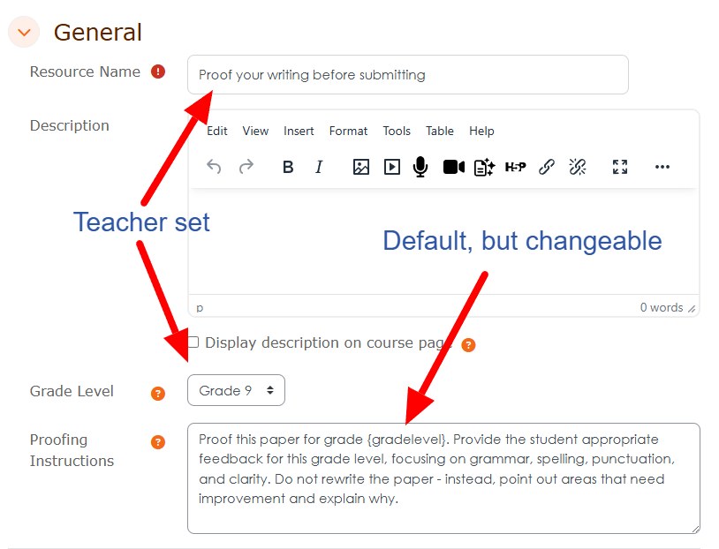Reveal more toolbar options via ellipsis
Viewport: 719px width, 549px height.
tap(662, 167)
